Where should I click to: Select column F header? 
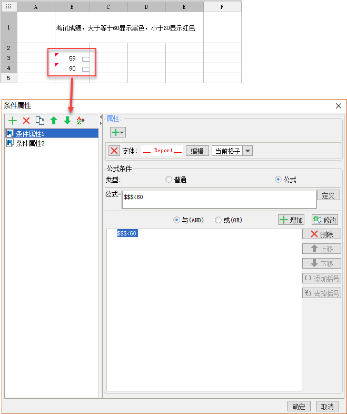click(222, 7)
